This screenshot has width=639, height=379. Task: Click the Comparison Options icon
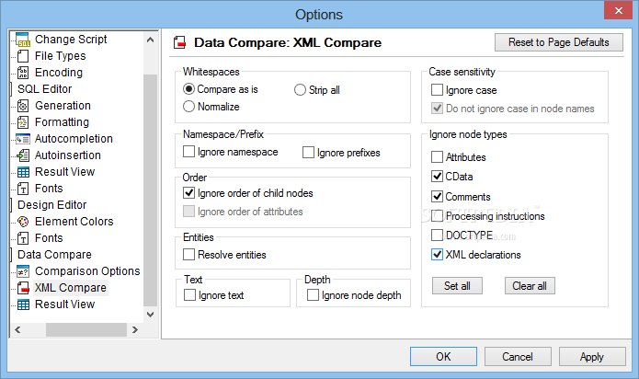point(23,271)
